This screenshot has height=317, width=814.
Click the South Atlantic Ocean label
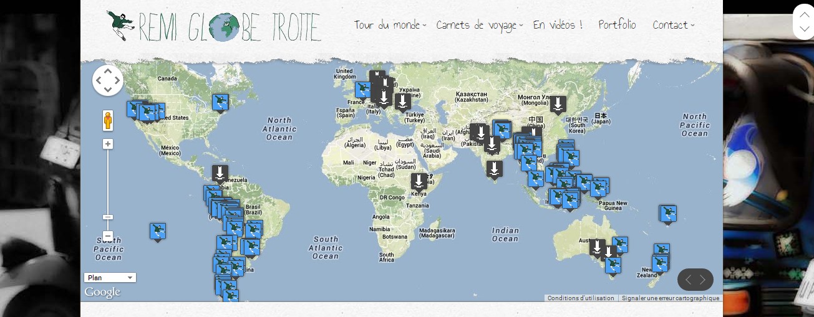pos(326,247)
